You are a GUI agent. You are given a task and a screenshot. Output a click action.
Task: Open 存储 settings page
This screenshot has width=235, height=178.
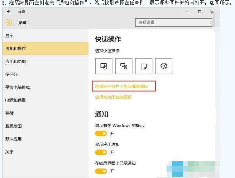pyautogui.click(x=45, y=113)
